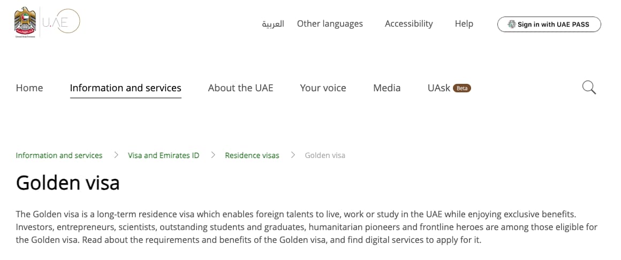Open the search magnifier icon

click(589, 88)
